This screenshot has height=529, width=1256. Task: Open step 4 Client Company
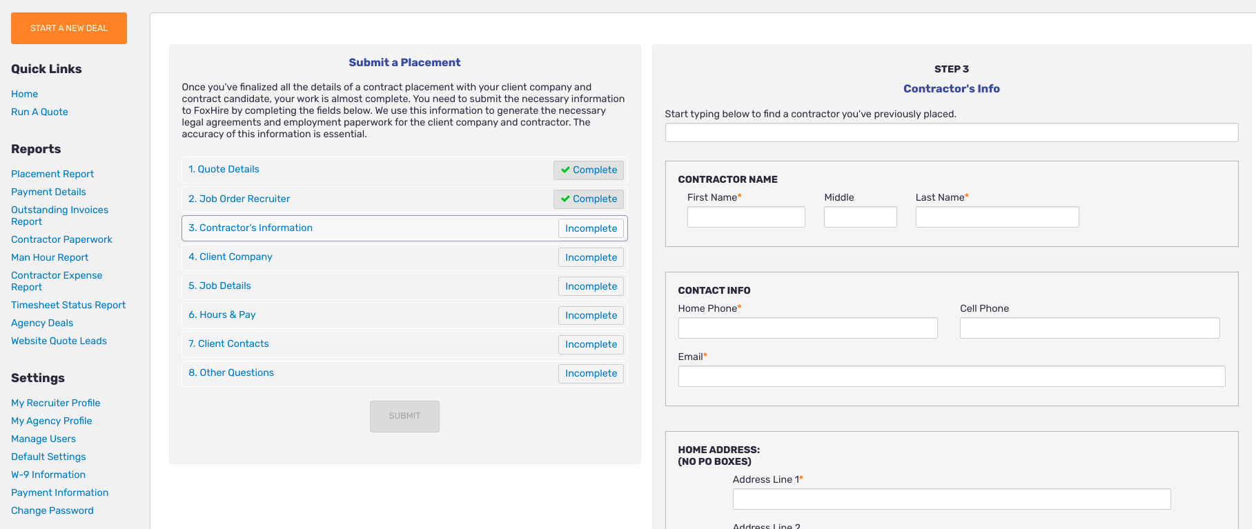point(230,257)
